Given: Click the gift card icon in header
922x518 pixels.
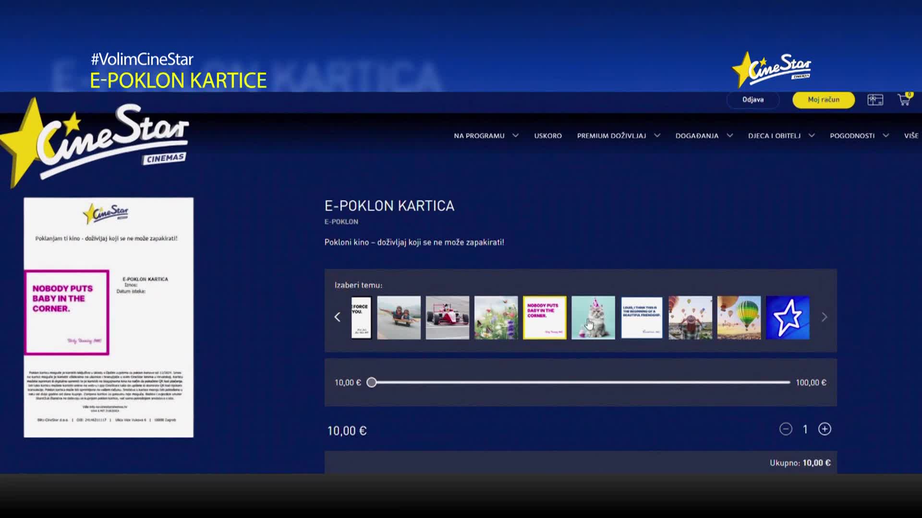Looking at the screenshot, I should (875, 100).
